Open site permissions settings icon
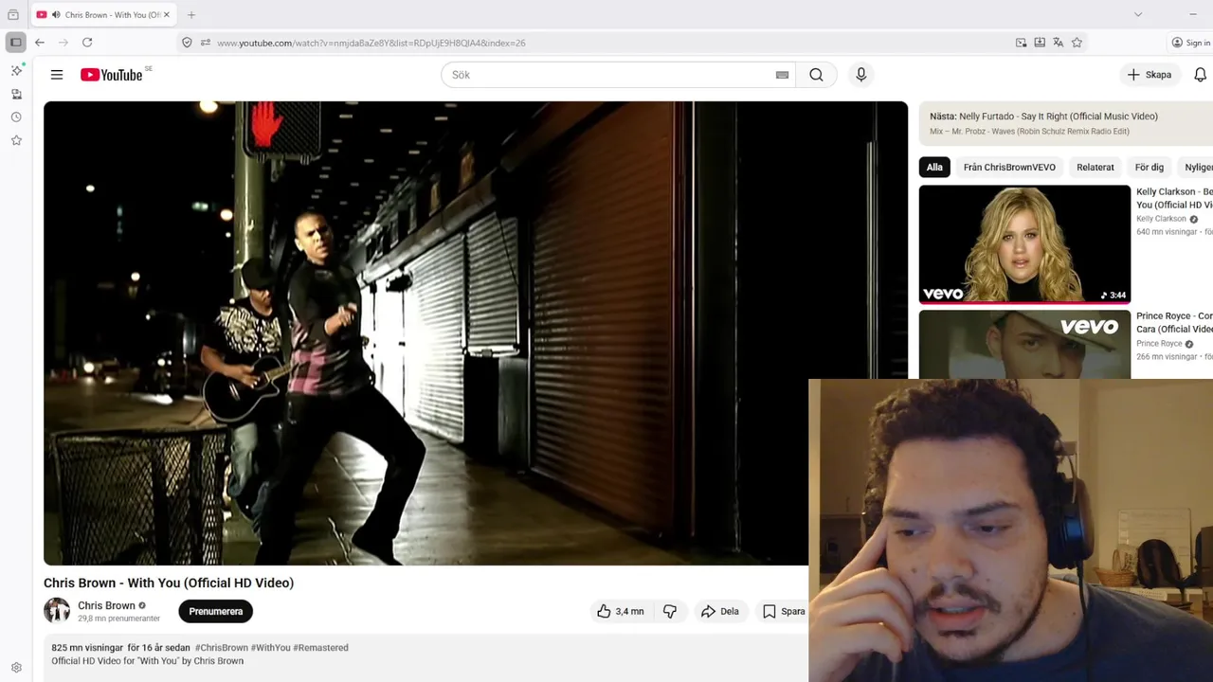The width and height of the screenshot is (1213, 682). coord(206,43)
